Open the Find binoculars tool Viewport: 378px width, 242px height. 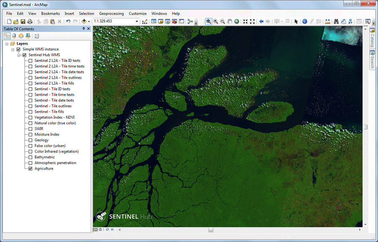pyautogui.click(x=336, y=21)
